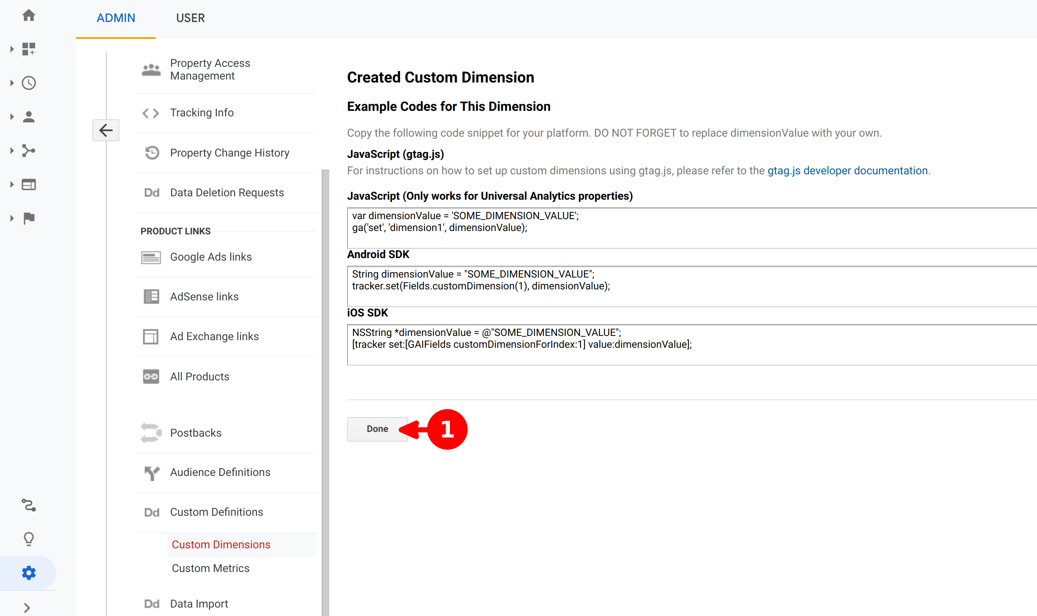The height and width of the screenshot is (616, 1037).
Task: Switch to the USER tab
Action: [x=190, y=18]
